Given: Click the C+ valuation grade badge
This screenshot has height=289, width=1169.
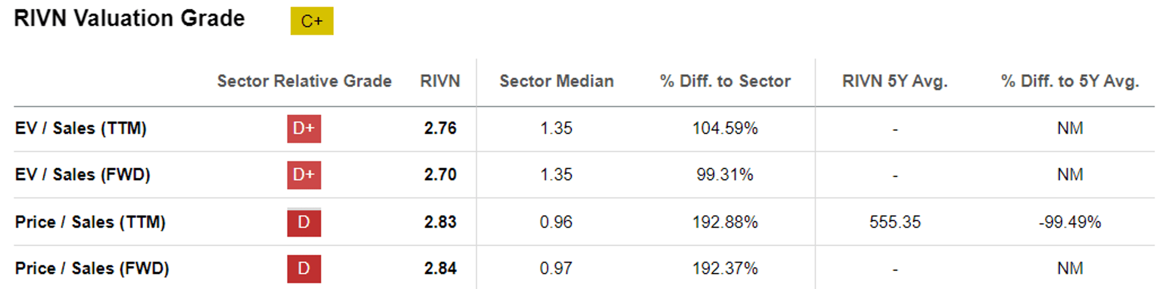Looking at the screenshot, I should 311,21.
